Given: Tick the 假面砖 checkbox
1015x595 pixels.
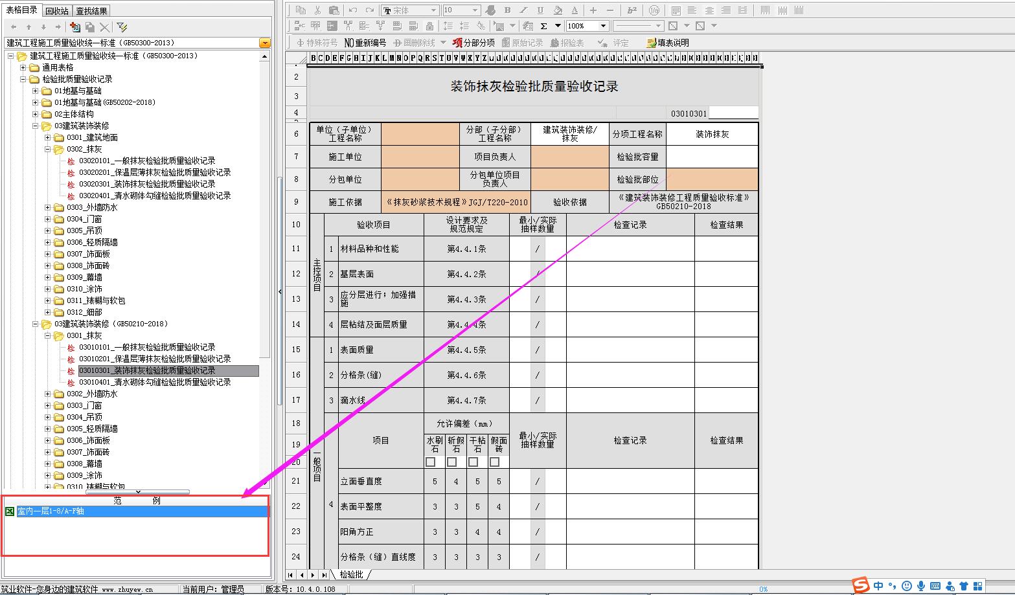Looking at the screenshot, I should [495, 462].
